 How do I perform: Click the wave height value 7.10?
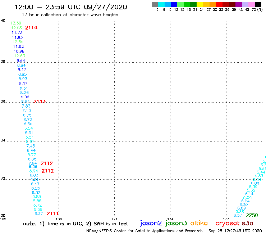pyautogui.click(x=27, y=111)
